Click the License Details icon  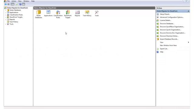tap(158, 20)
